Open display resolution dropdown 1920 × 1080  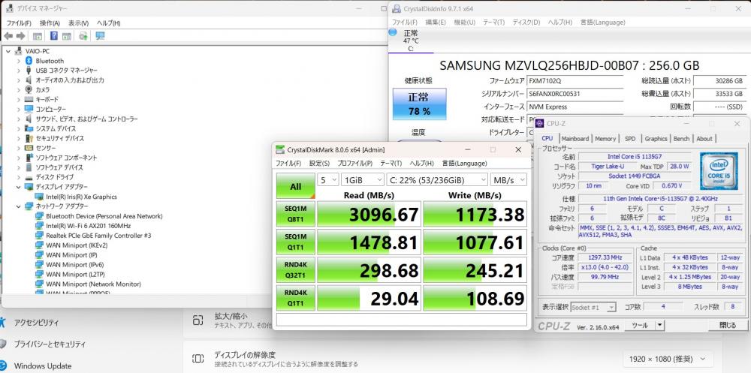pyautogui.click(x=668, y=359)
